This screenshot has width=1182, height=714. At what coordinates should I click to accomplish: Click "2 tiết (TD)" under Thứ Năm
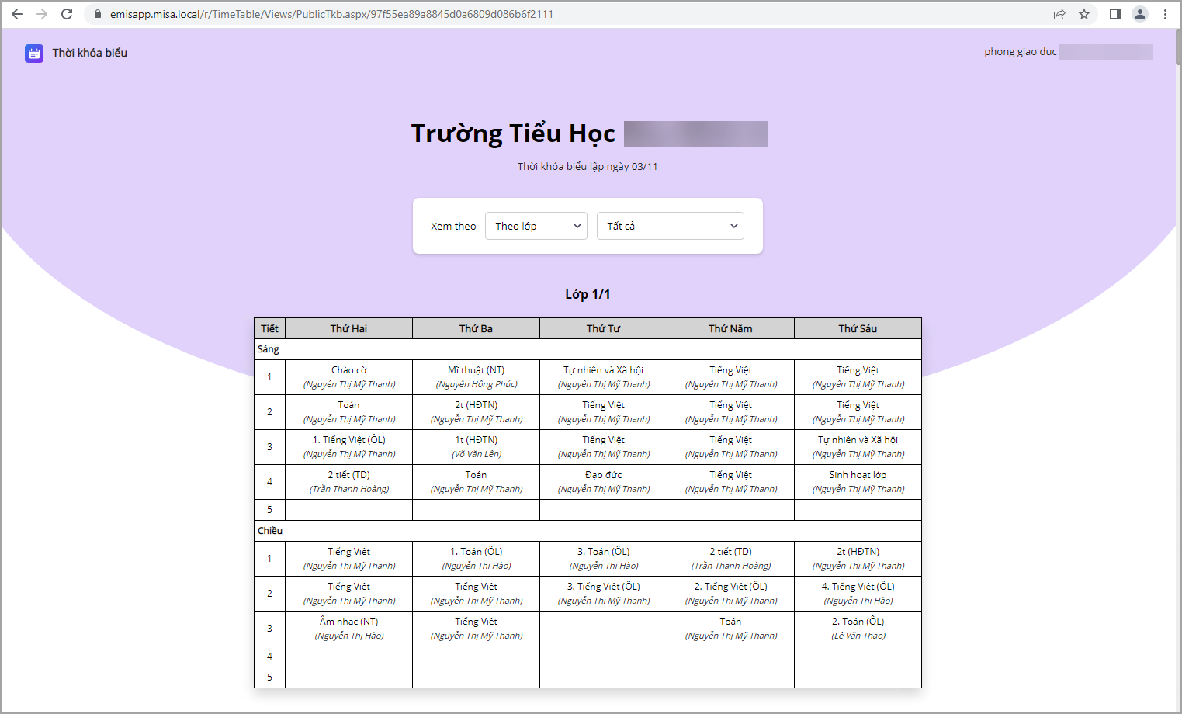(730, 559)
